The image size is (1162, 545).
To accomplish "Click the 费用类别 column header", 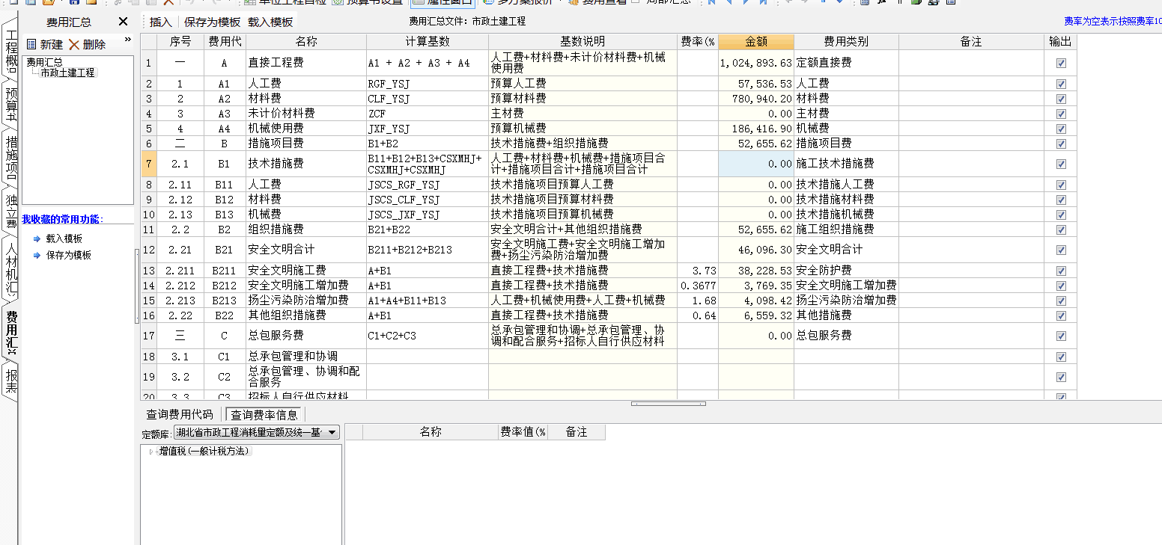I will pos(846,41).
